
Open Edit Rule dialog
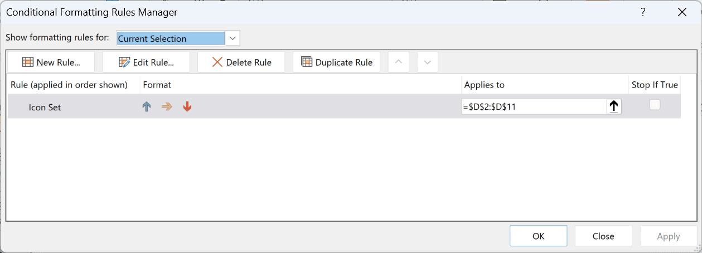pyautogui.click(x=146, y=62)
